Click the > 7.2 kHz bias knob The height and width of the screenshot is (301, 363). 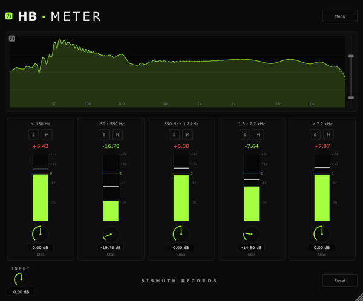point(322,234)
